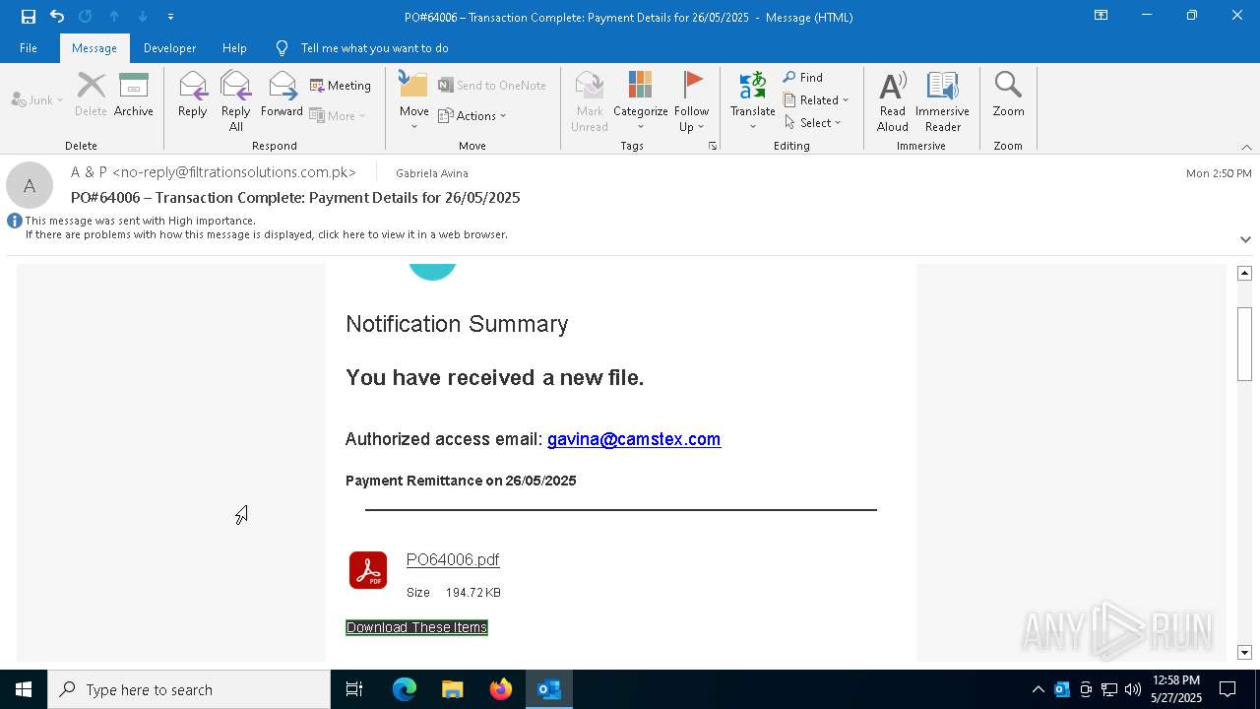Open the Translate menu
Image resolution: width=1260 pixels, height=709 pixels.
coord(753,102)
